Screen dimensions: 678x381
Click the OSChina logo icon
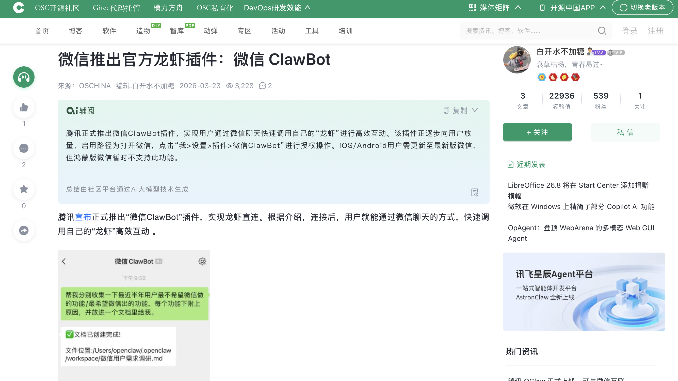pos(19,8)
